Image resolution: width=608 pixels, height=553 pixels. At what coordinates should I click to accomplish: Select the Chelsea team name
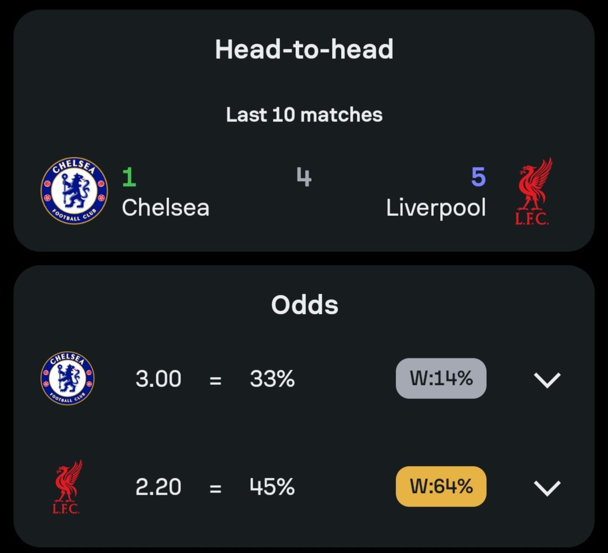[x=165, y=208]
